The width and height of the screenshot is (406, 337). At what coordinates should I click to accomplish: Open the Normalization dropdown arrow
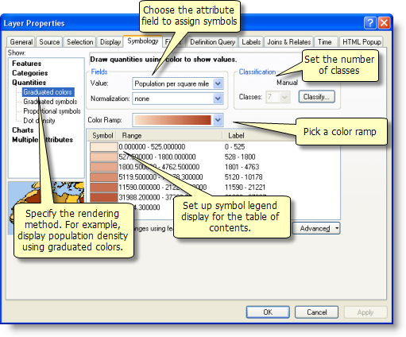[x=218, y=99]
